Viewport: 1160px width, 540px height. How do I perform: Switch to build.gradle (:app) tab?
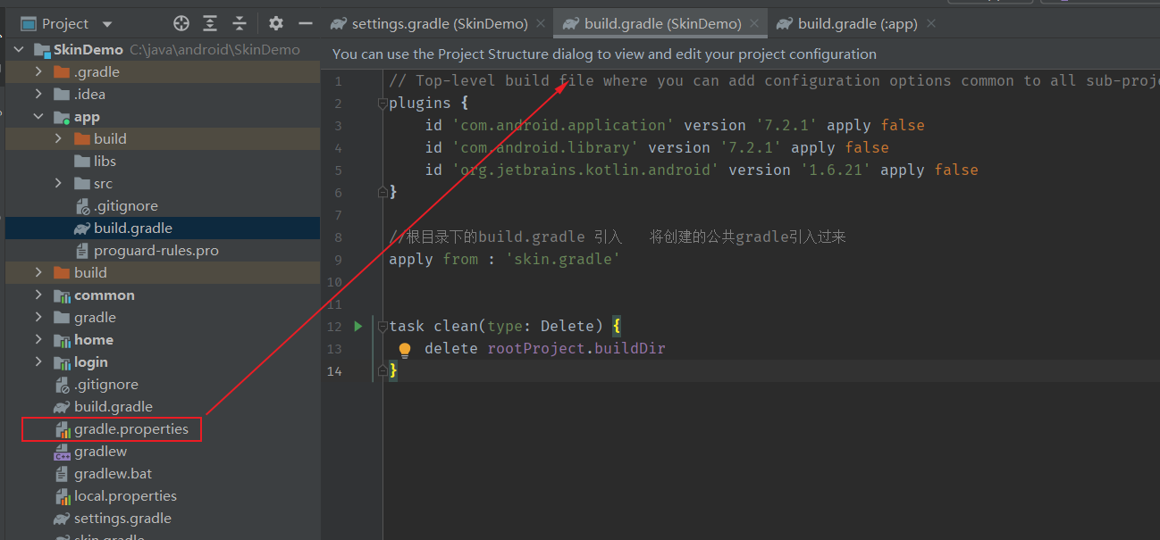(x=857, y=24)
